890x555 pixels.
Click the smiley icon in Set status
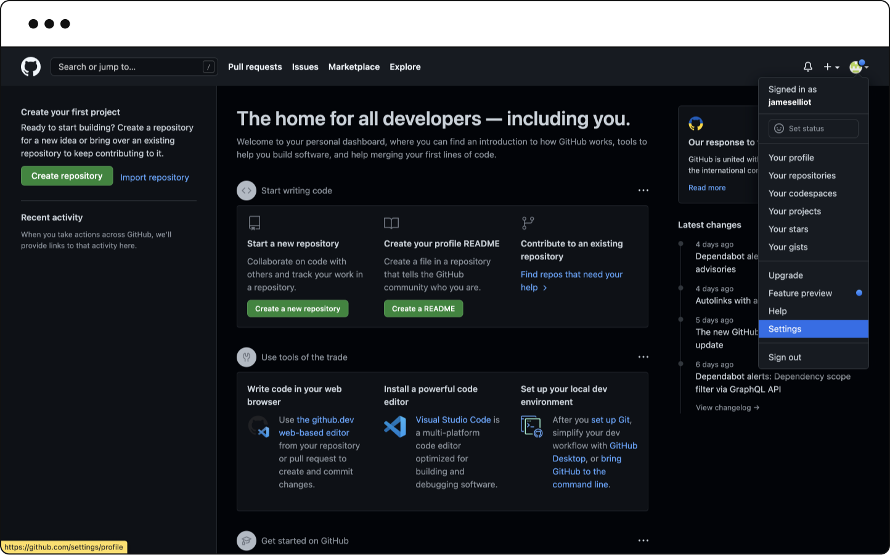coord(779,128)
